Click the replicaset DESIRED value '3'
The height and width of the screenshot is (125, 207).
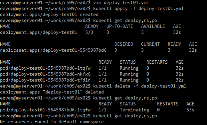point(116,50)
